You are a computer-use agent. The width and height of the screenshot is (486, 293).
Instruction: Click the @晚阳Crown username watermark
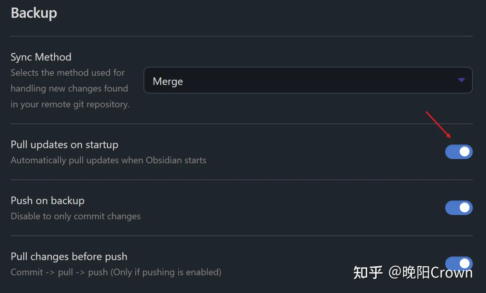click(430, 273)
